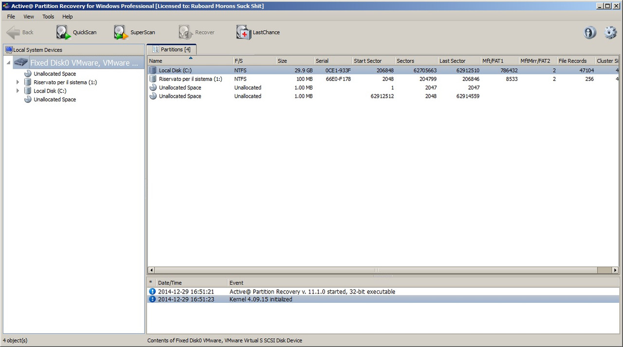Expand the Local Disk (C:) tree node
This screenshot has width=623, height=347.
[x=18, y=91]
